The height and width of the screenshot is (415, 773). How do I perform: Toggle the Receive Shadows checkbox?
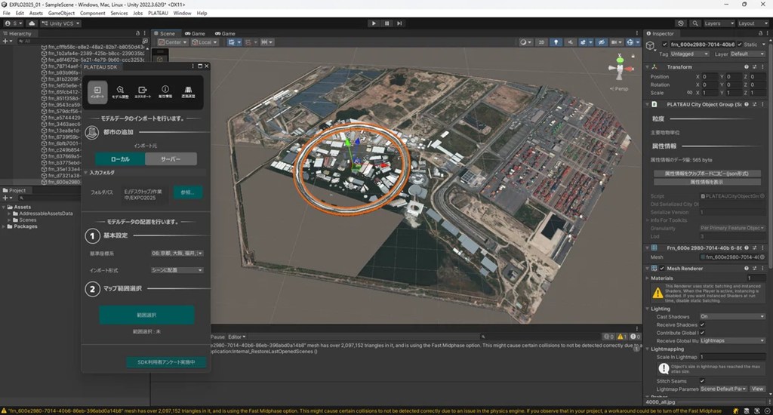tap(702, 324)
